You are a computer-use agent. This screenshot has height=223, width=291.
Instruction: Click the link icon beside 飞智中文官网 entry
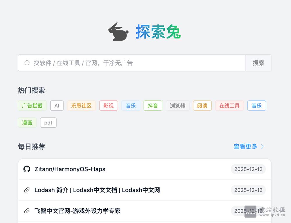tap(27, 211)
